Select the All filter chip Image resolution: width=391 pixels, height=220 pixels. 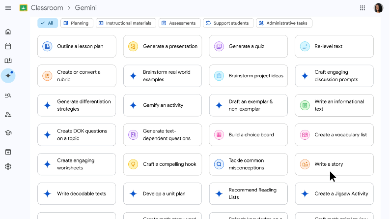pos(48,23)
